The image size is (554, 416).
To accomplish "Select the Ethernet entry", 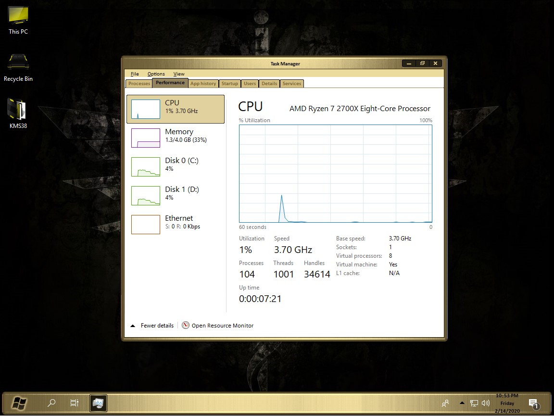I will (176, 225).
